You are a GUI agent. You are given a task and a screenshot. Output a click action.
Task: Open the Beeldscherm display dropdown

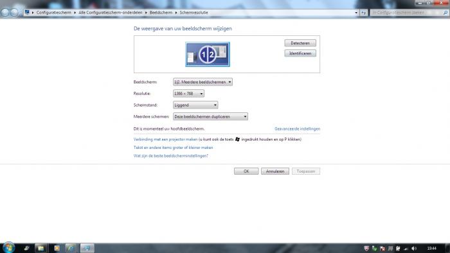[203, 82]
